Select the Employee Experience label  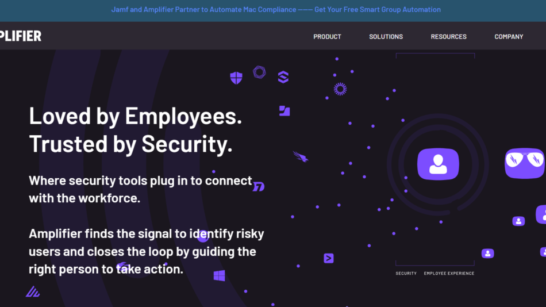tap(449, 274)
